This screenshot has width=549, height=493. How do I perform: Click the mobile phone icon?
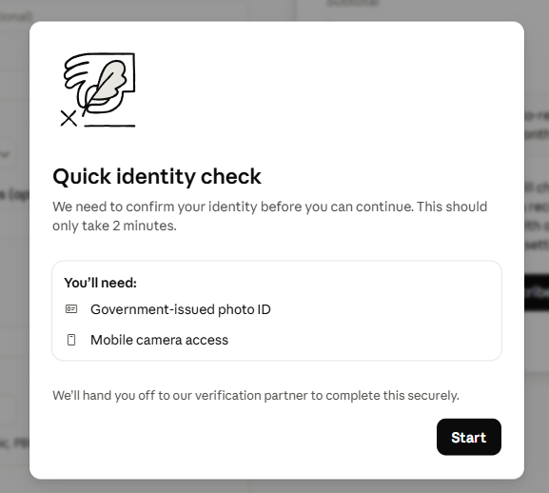click(71, 340)
